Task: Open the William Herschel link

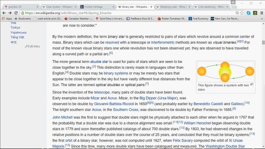Action: pyautogui.click(x=197, y=123)
